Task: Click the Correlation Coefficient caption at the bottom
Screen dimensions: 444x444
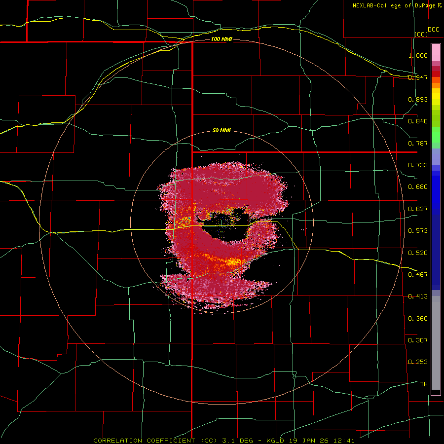Action: [224, 441]
